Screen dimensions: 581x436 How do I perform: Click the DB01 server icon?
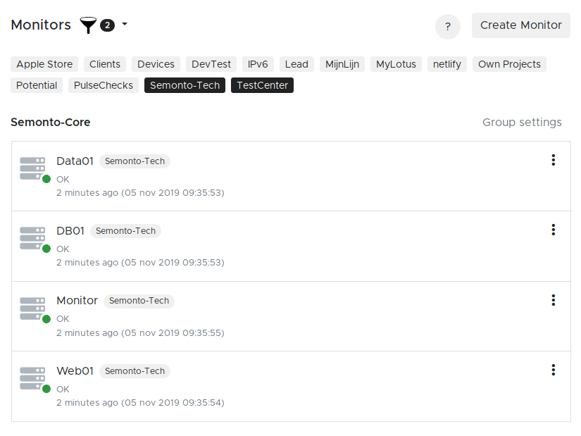tap(33, 239)
